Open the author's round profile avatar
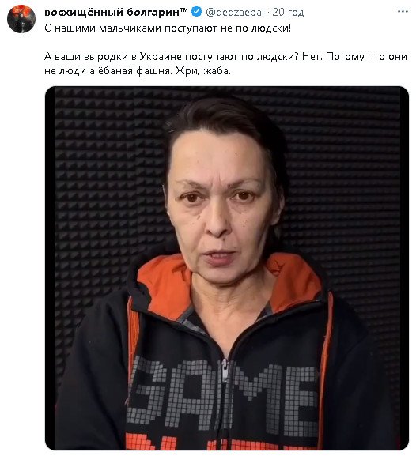Viewport: 416px width, 456px height. [x=21, y=19]
